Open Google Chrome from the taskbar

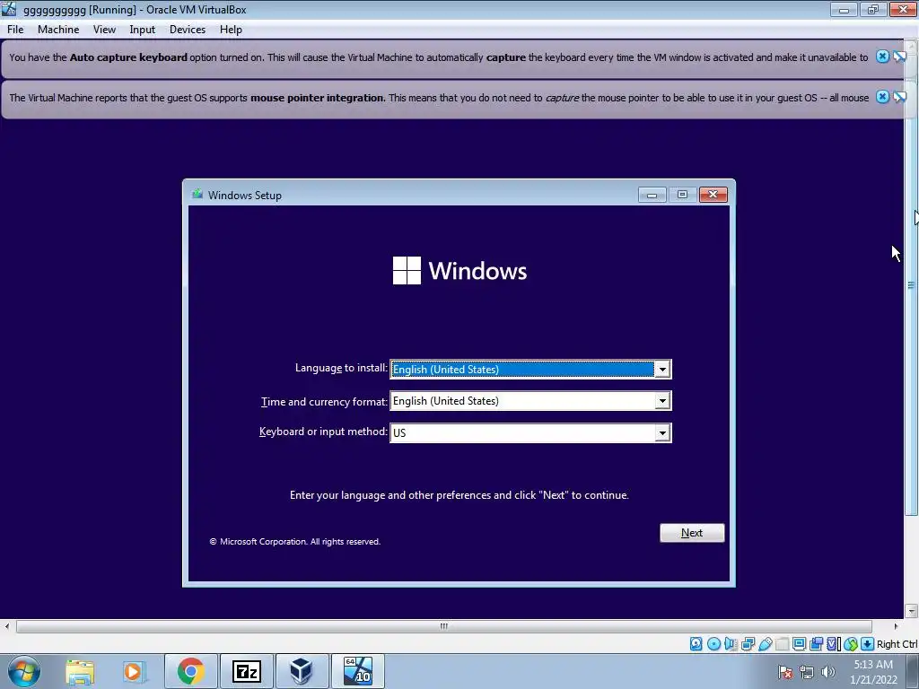190,671
